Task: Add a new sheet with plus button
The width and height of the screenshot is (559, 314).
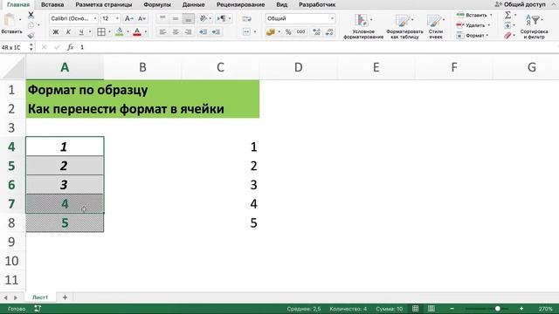Action: [x=65, y=297]
